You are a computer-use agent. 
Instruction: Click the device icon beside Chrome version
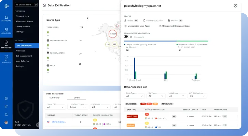(144, 20)
